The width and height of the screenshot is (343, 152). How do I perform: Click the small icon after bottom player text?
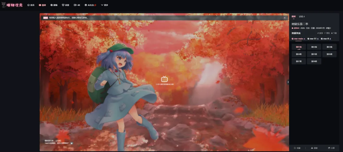[x=72, y=143]
